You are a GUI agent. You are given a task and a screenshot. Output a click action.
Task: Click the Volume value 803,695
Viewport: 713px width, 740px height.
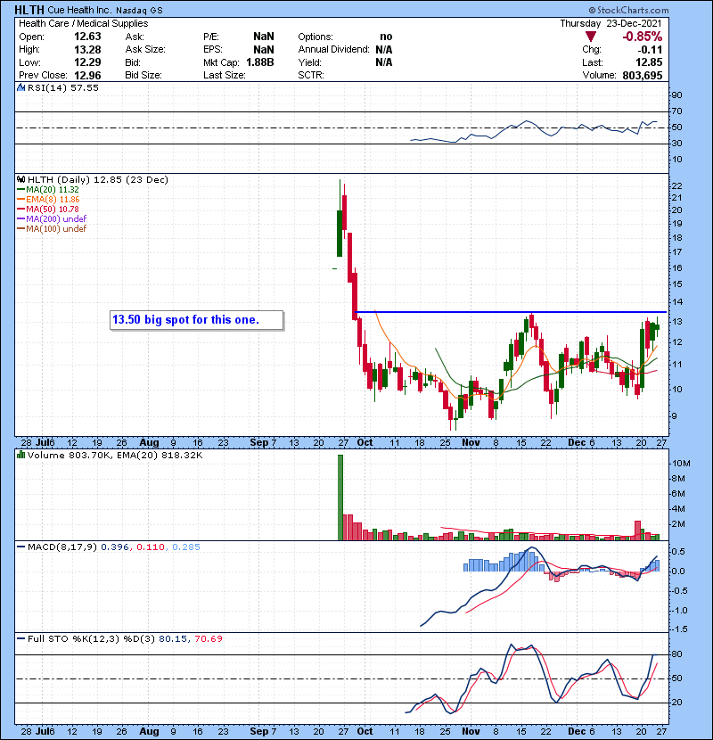pyautogui.click(x=643, y=75)
